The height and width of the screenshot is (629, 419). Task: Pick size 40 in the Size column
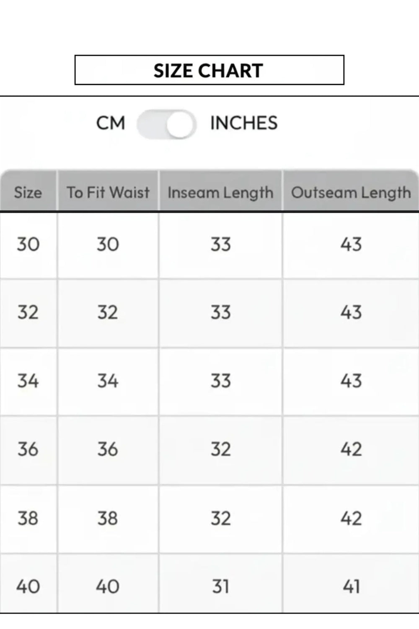point(28,586)
